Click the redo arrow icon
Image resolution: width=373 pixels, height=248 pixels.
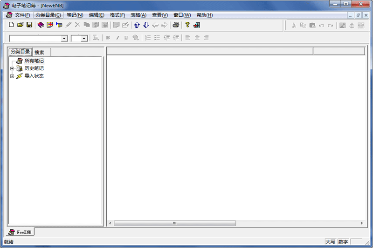point(331,26)
